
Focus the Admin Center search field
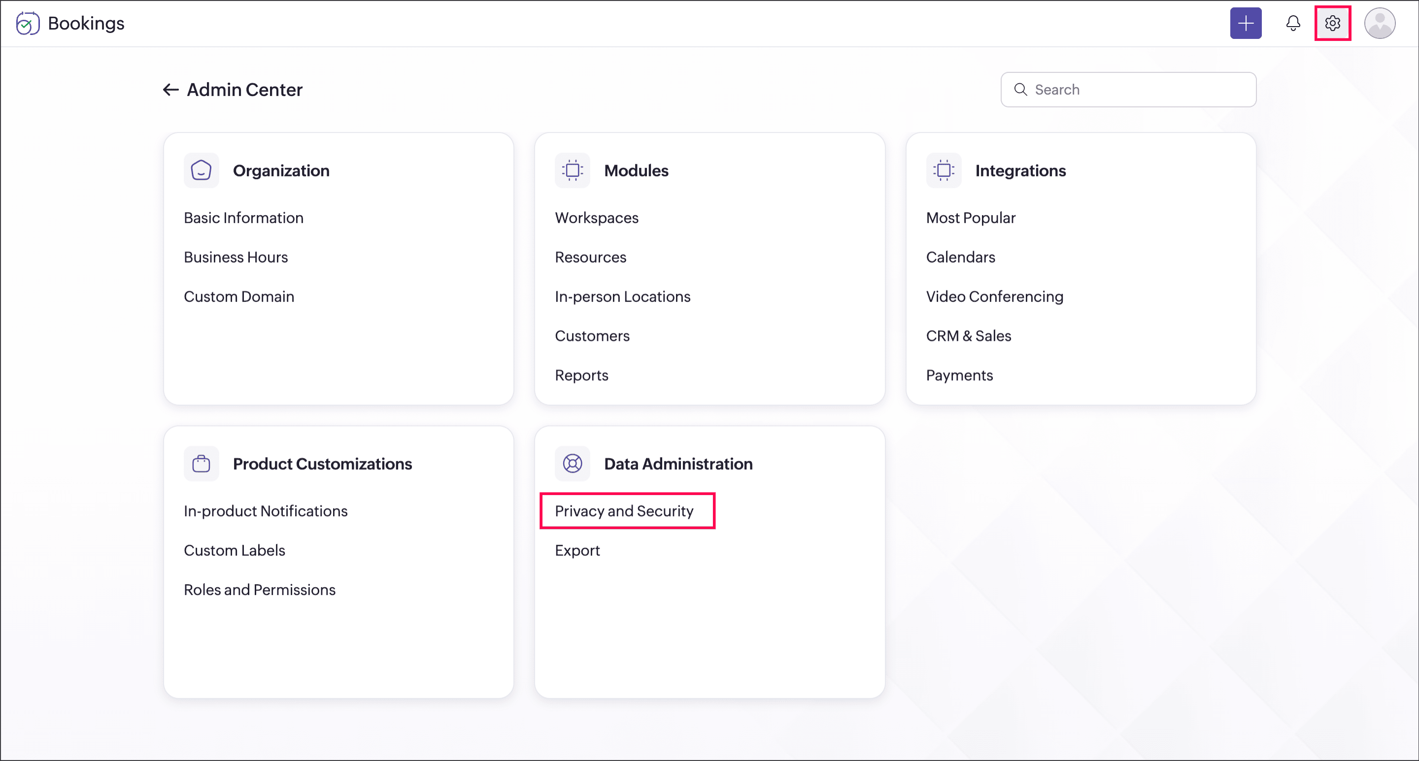click(1128, 90)
